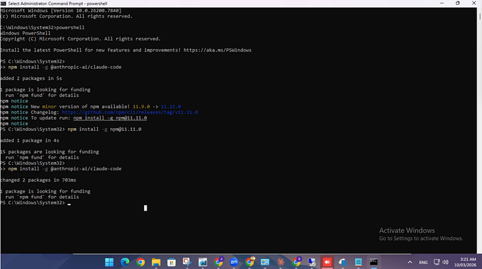Close the Command Prompt window
The image size is (482, 269).
(x=474, y=3)
